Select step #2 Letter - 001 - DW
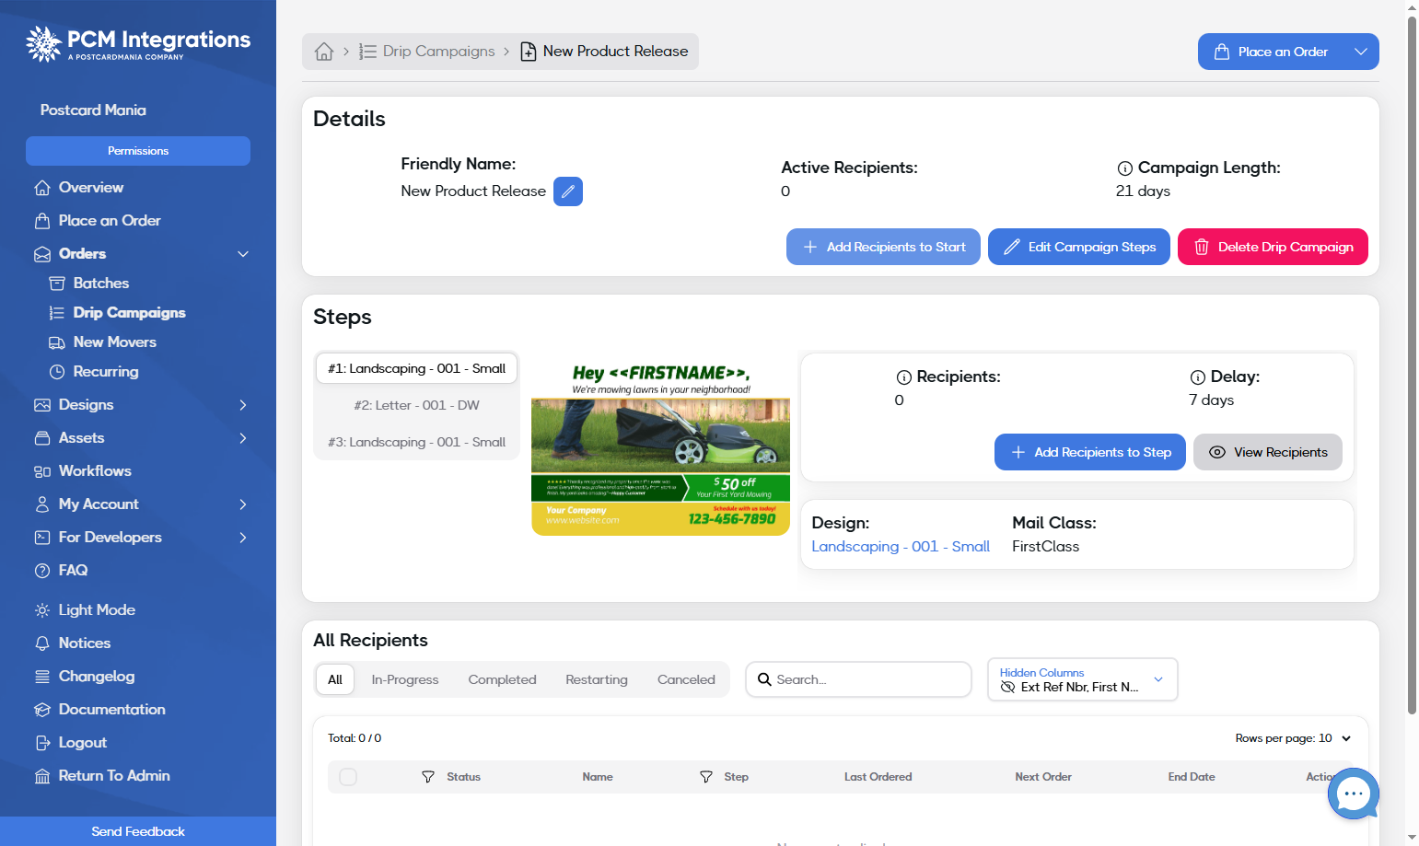 (416, 405)
